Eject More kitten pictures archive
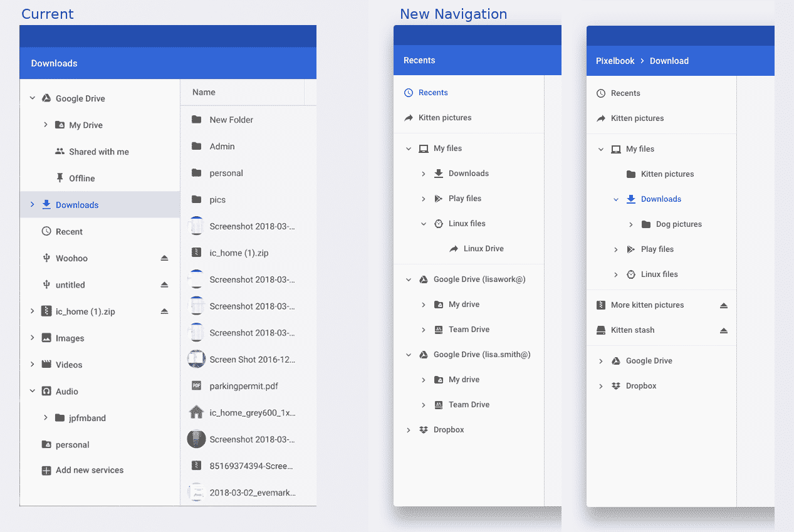 coord(724,305)
